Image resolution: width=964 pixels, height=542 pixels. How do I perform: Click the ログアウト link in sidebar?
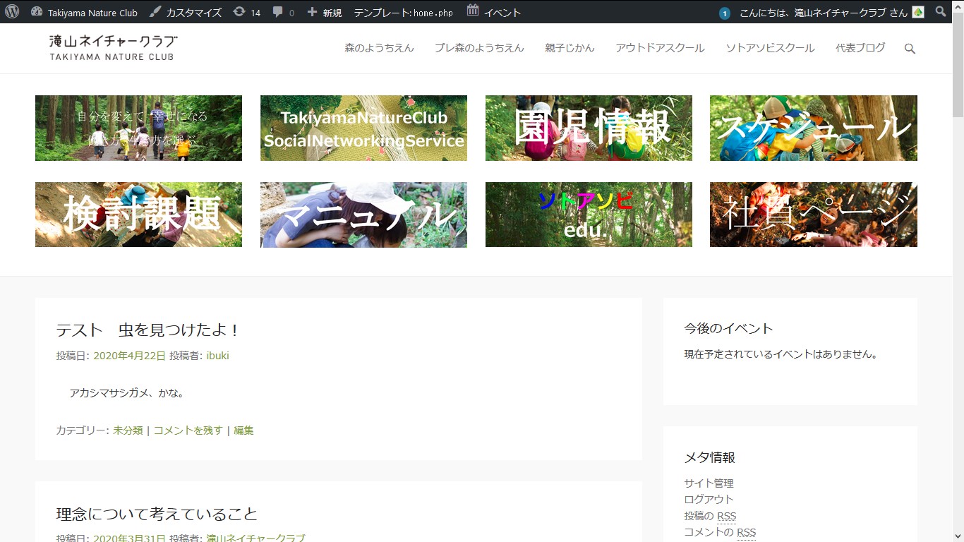(x=709, y=499)
